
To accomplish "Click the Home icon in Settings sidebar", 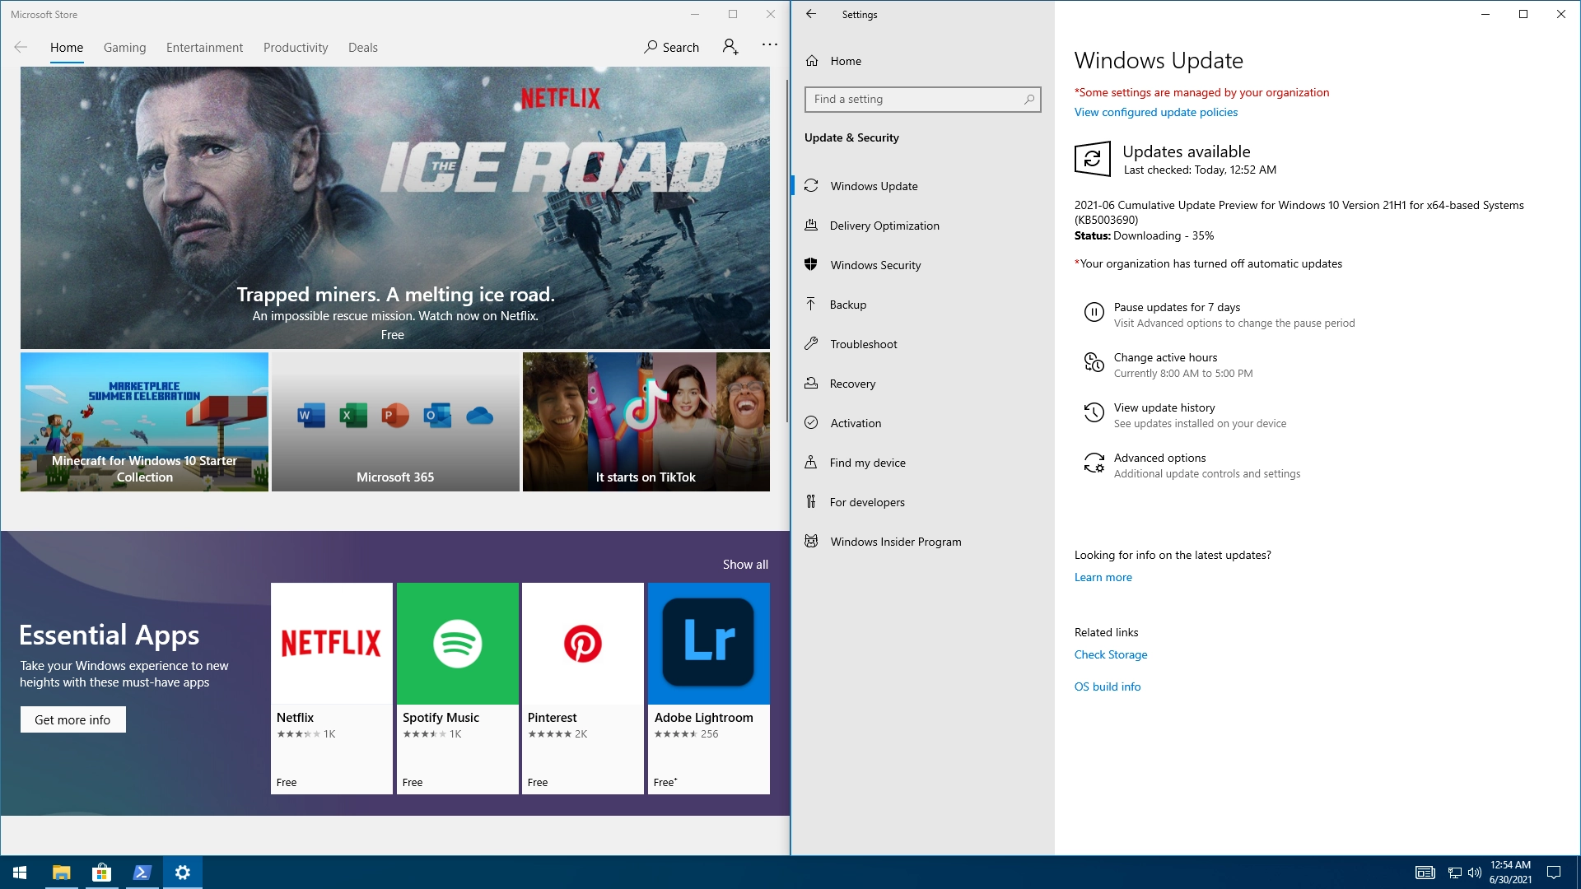I will click(812, 61).
